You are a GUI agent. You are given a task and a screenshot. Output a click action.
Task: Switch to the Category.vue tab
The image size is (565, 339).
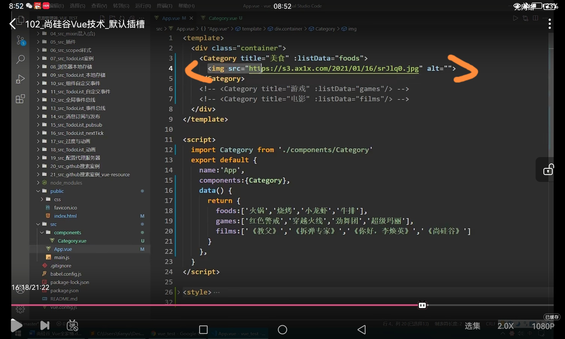point(223,18)
